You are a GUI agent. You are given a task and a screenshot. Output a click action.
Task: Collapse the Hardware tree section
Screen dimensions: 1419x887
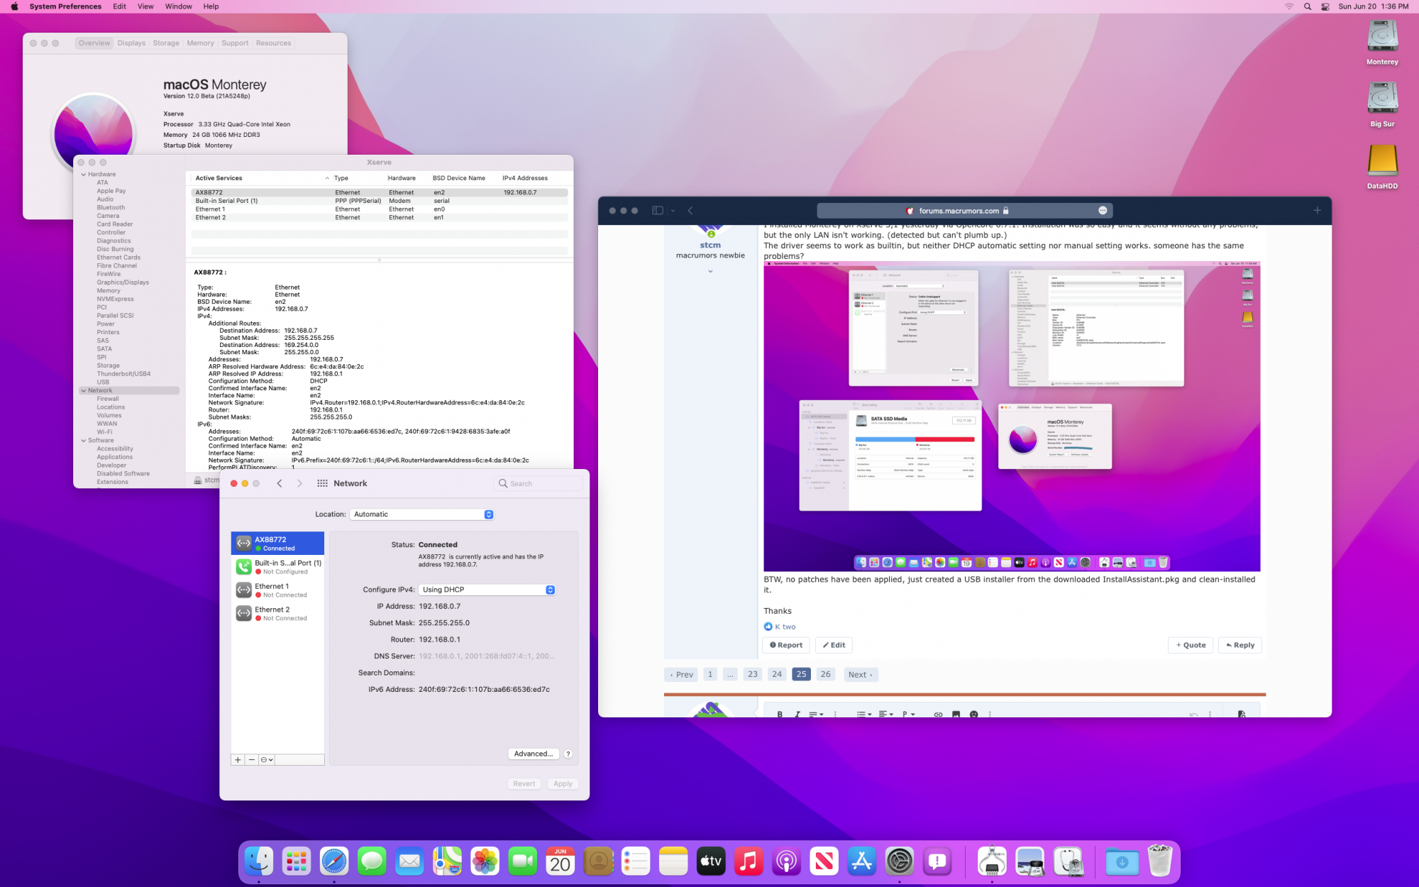tap(84, 175)
